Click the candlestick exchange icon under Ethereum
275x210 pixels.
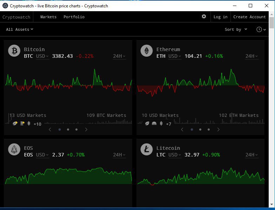coord(161,124)
